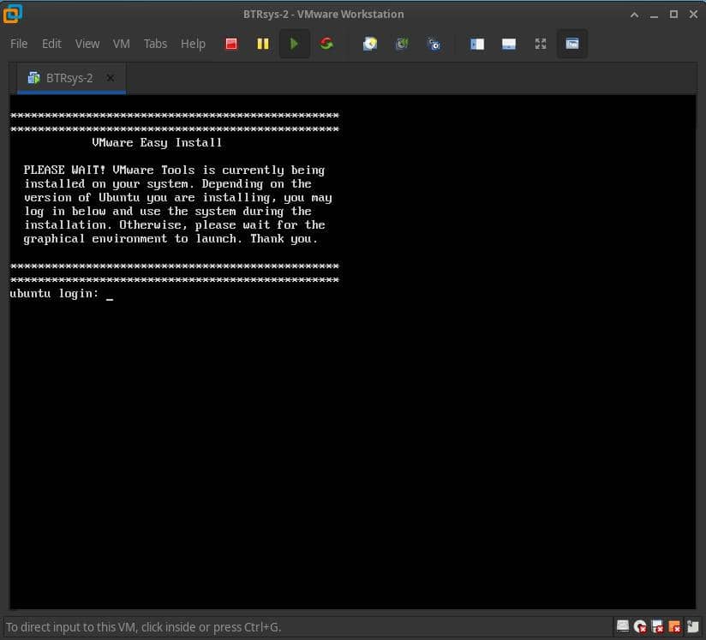Enter full screen mode from the toolbar

[x=541, y=44]
